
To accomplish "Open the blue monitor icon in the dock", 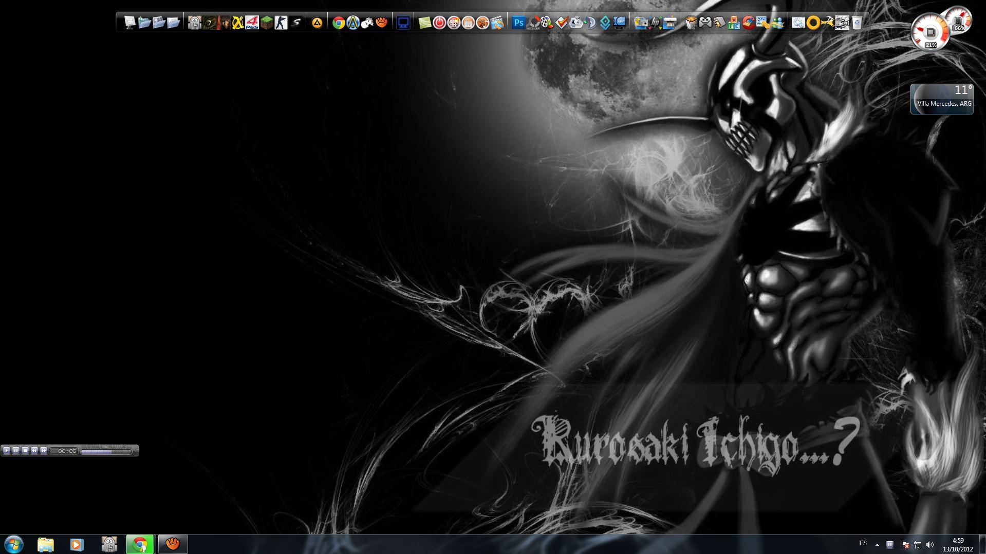I will (x=403, y=23).
